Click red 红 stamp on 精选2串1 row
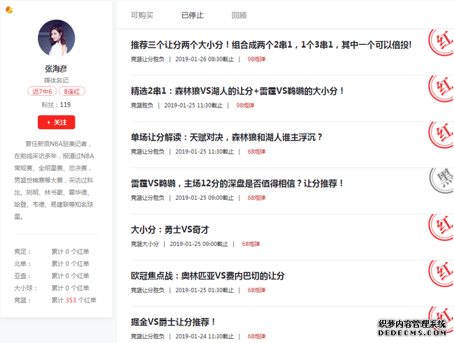Screen dimensions: 454x343 (x=441, y=88)
